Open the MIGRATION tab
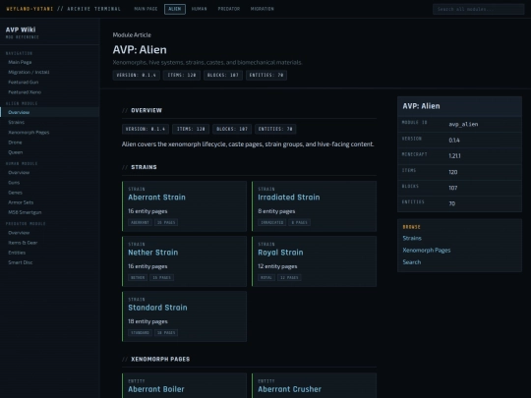Screen dimensions: 531x398 [x=263, y=9]
